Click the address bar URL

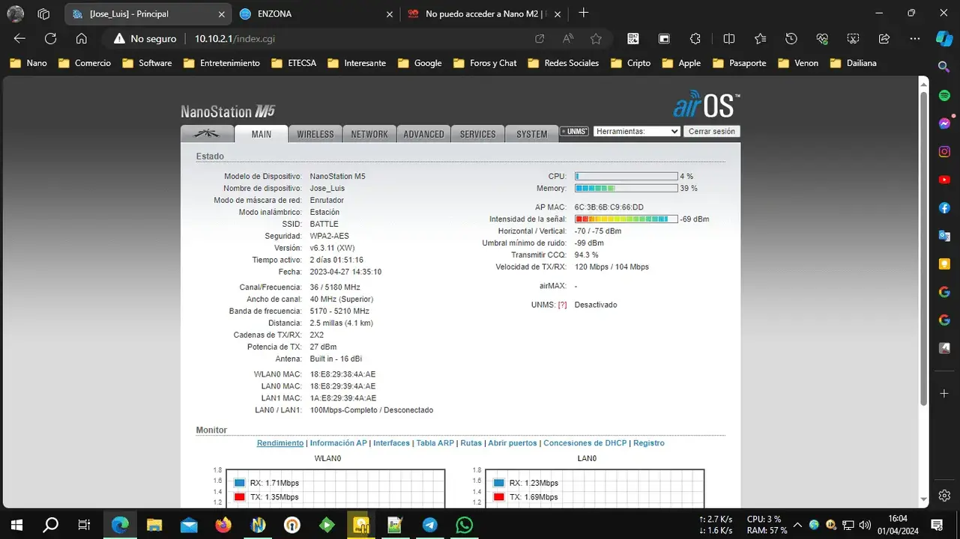[236, 39]
